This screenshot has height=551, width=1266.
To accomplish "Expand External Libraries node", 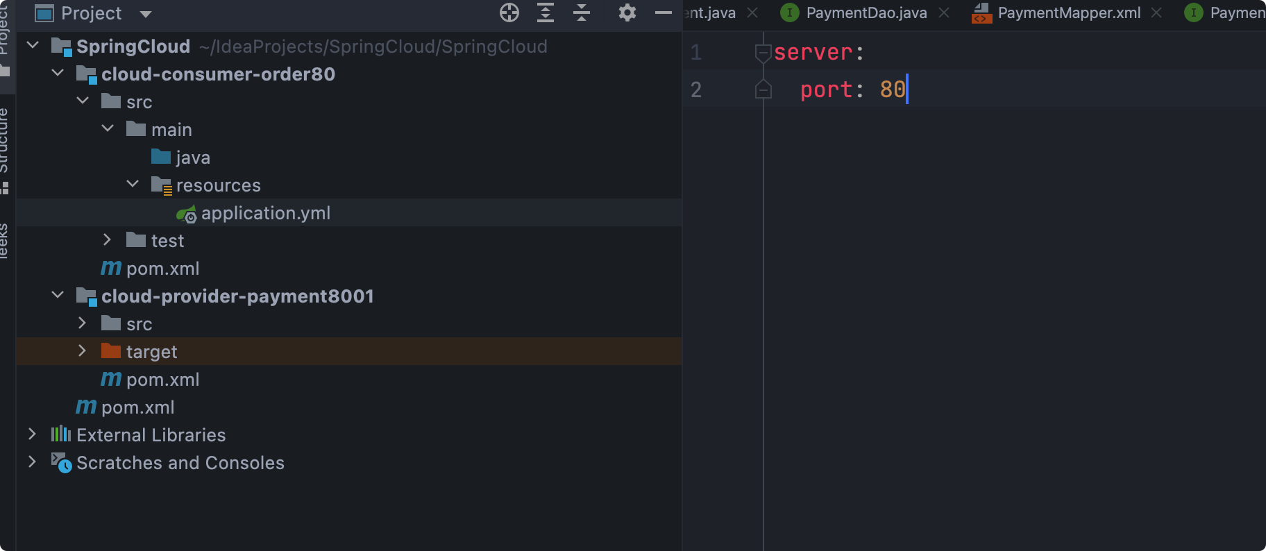I will pos(32,434).
